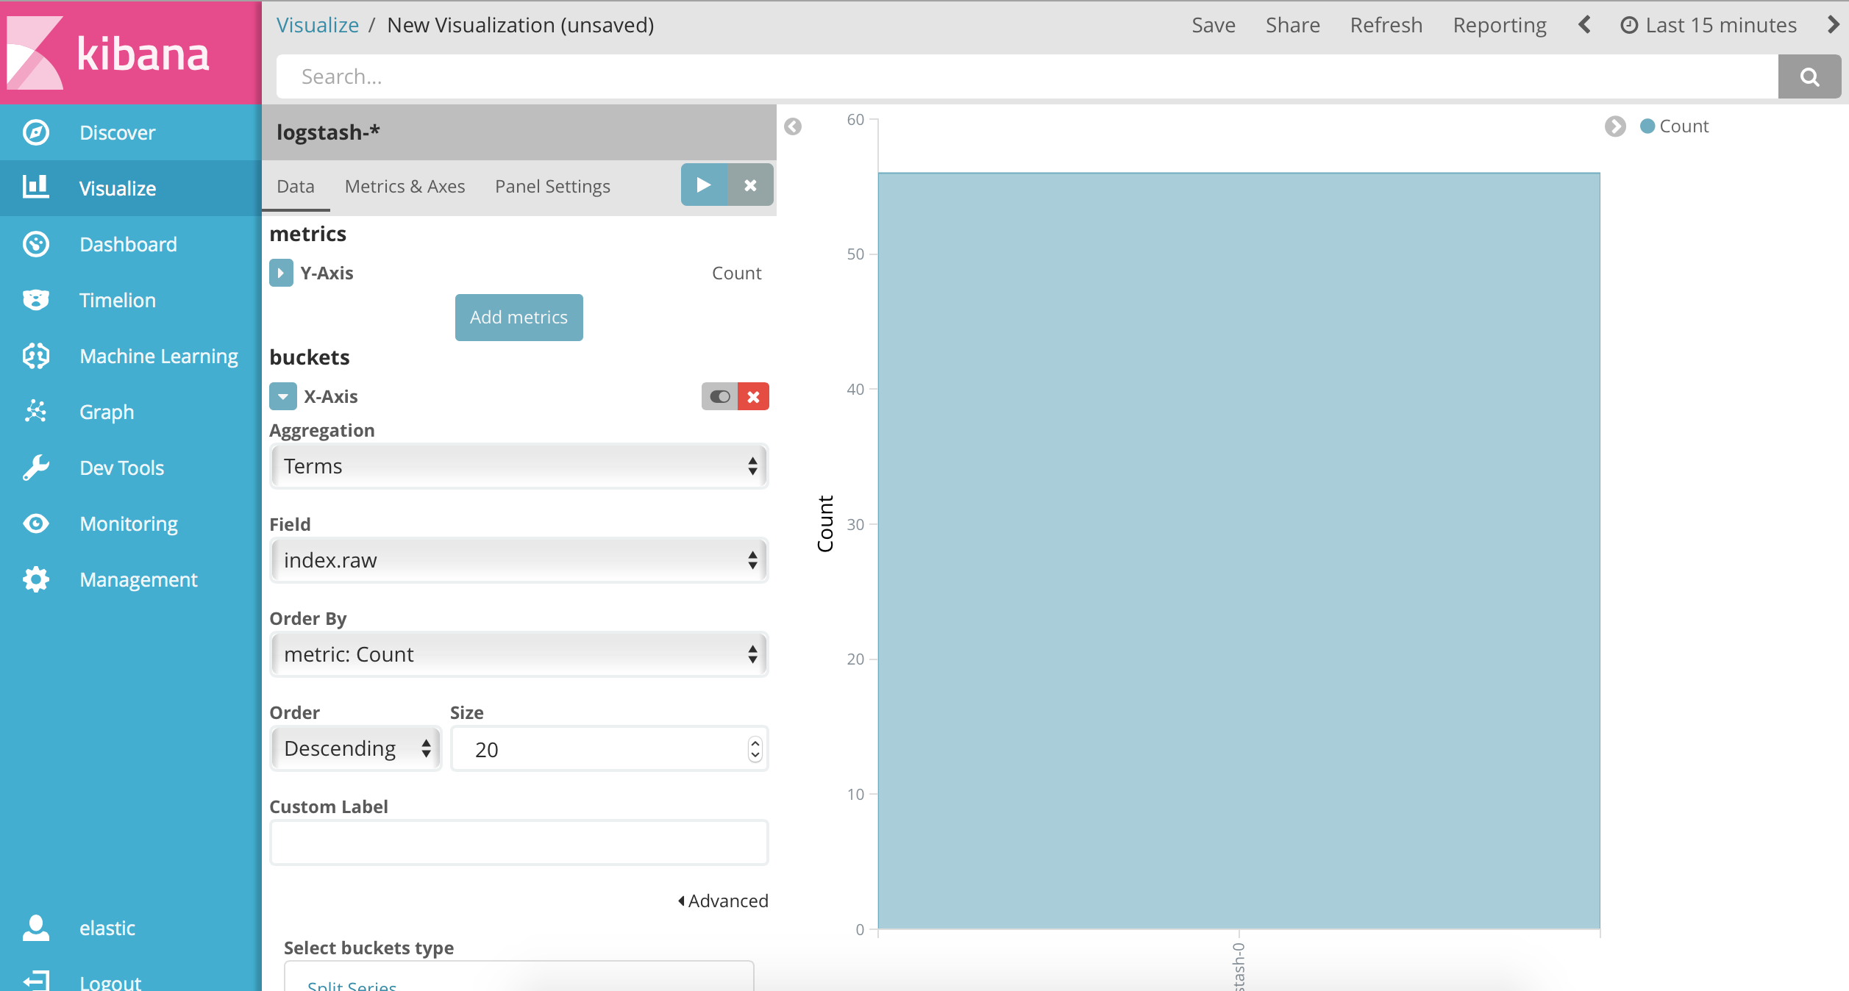Click the Add metrics button
The height and width of the screenshot is (991, 1849).
pyautogui.click(x=519, y=318)
